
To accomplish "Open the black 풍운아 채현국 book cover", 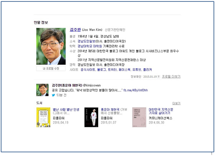I will pos(91,117).
